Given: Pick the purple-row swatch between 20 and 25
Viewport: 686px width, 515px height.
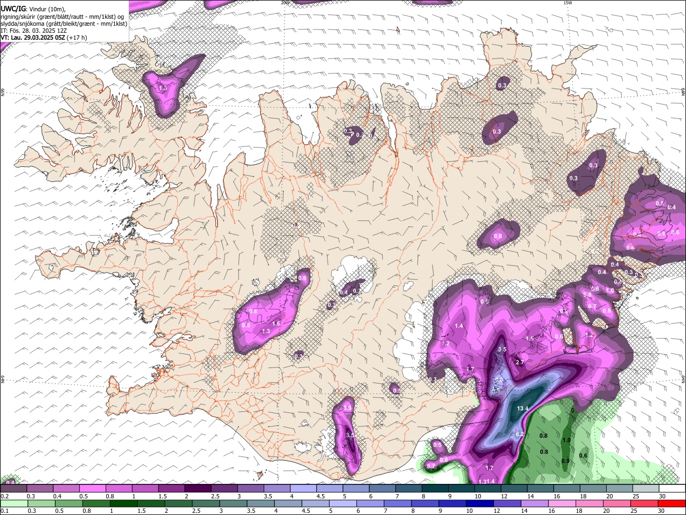Looking at the screenshot, I should tap(620, 488).
